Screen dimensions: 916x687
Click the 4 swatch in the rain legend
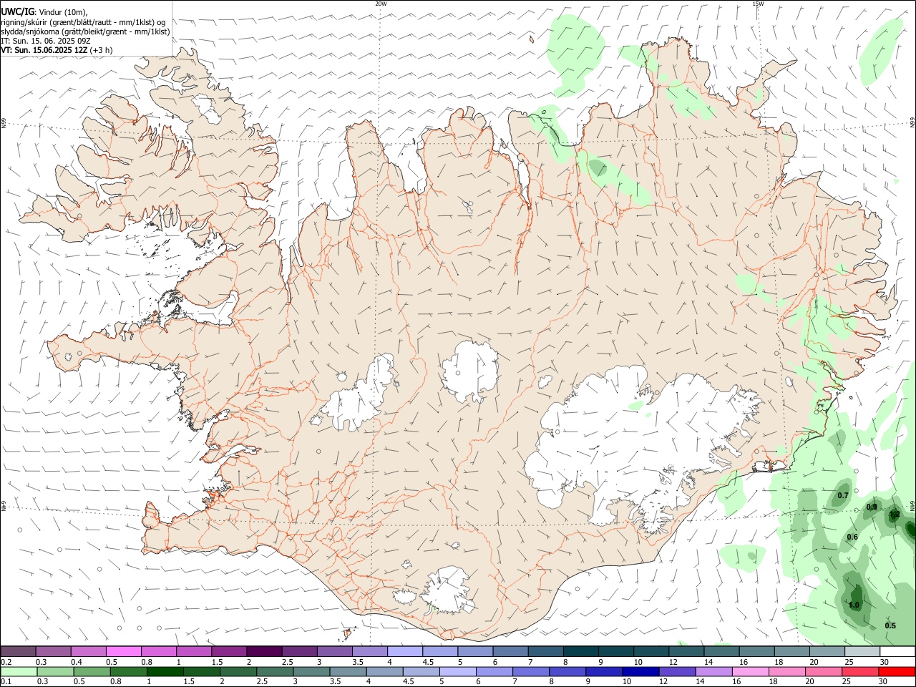[x=384, y=671]
